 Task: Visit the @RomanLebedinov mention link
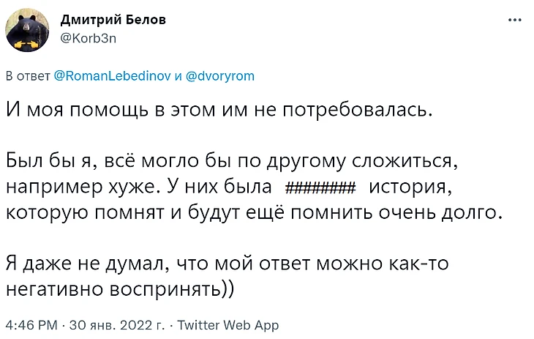113,75
